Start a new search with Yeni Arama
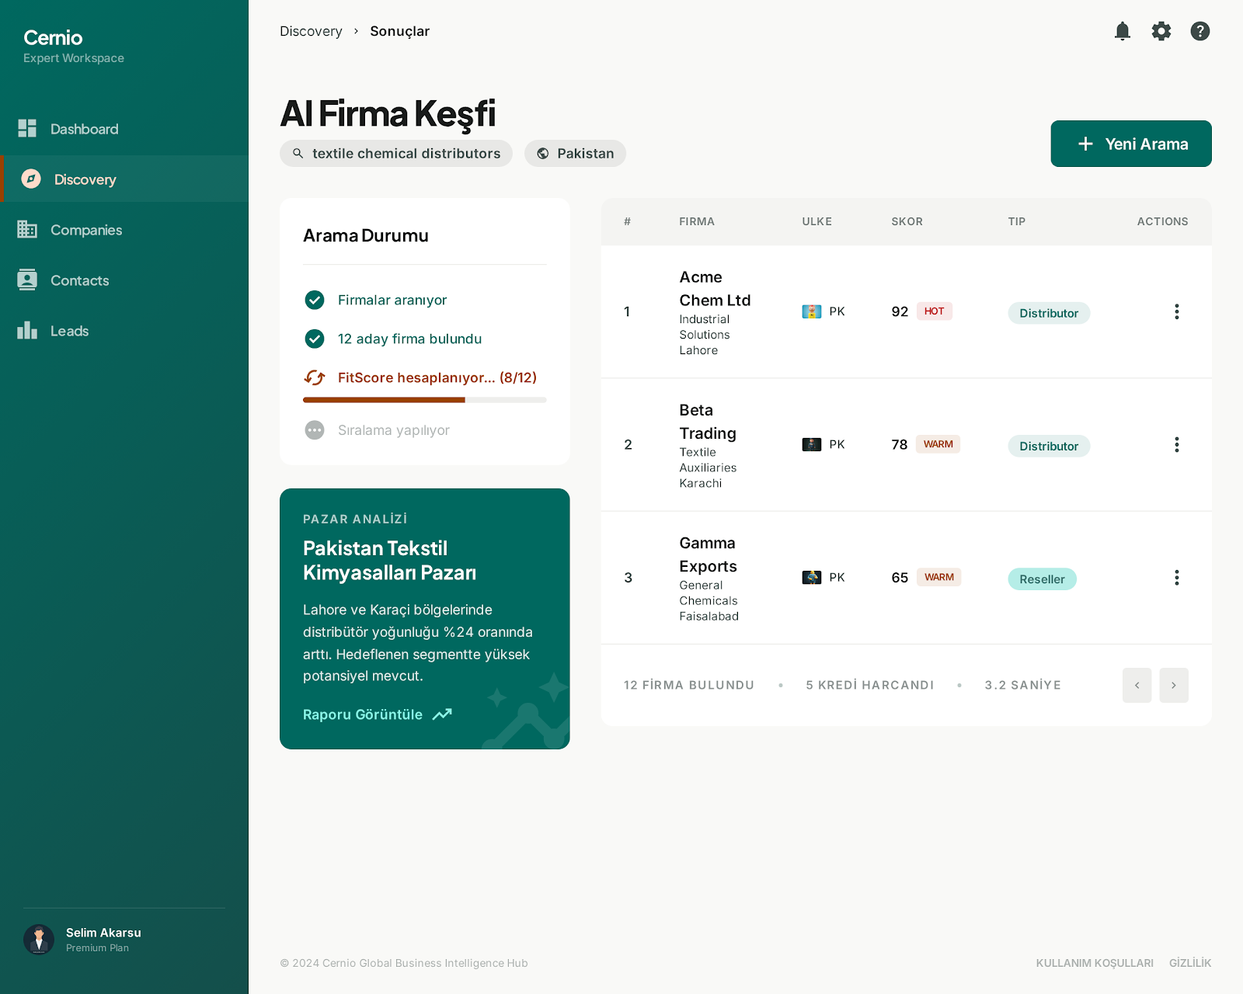 pyautogui.click(x=1130, y=144)
